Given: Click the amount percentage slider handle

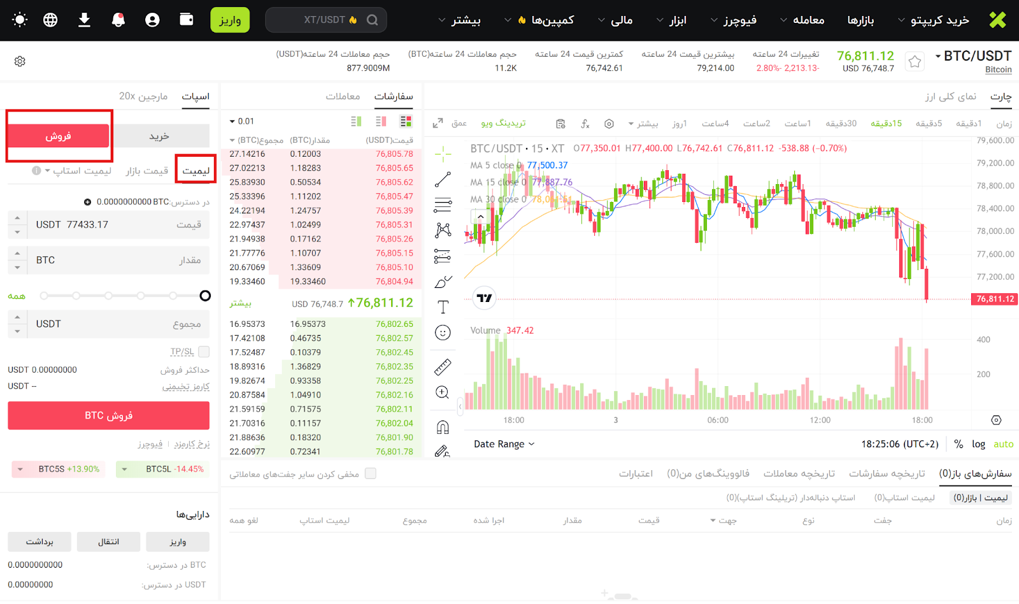Looking at the screenshot, I should pos(205,296).
